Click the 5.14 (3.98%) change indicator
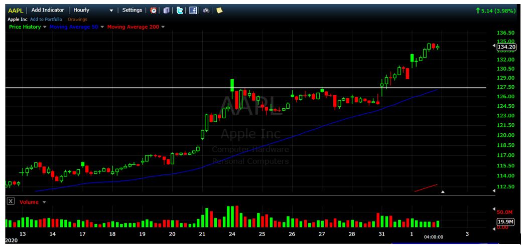 [495, 11]
